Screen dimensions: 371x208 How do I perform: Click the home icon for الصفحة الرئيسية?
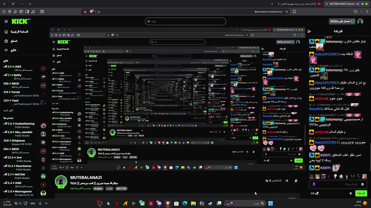point(6,31)
